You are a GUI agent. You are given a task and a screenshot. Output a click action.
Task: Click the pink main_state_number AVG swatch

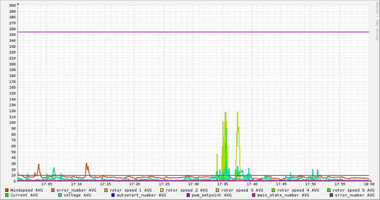253,195
